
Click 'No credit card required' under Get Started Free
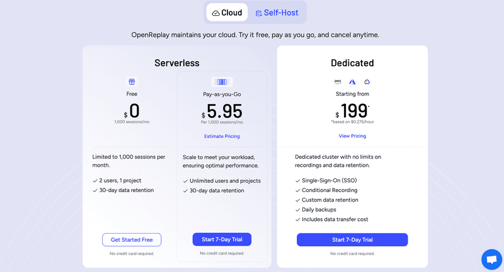[132, 254]
